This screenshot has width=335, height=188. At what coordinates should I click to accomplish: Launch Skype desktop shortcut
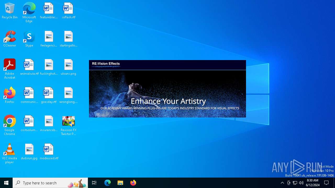click(29, 39)
